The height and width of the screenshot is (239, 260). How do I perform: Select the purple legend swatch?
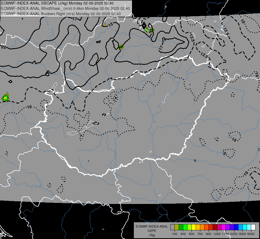pos(228,227)
